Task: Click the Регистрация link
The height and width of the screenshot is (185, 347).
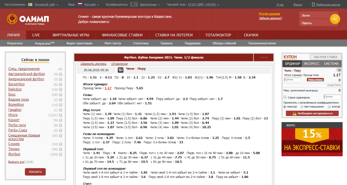Action: point(269,14)
